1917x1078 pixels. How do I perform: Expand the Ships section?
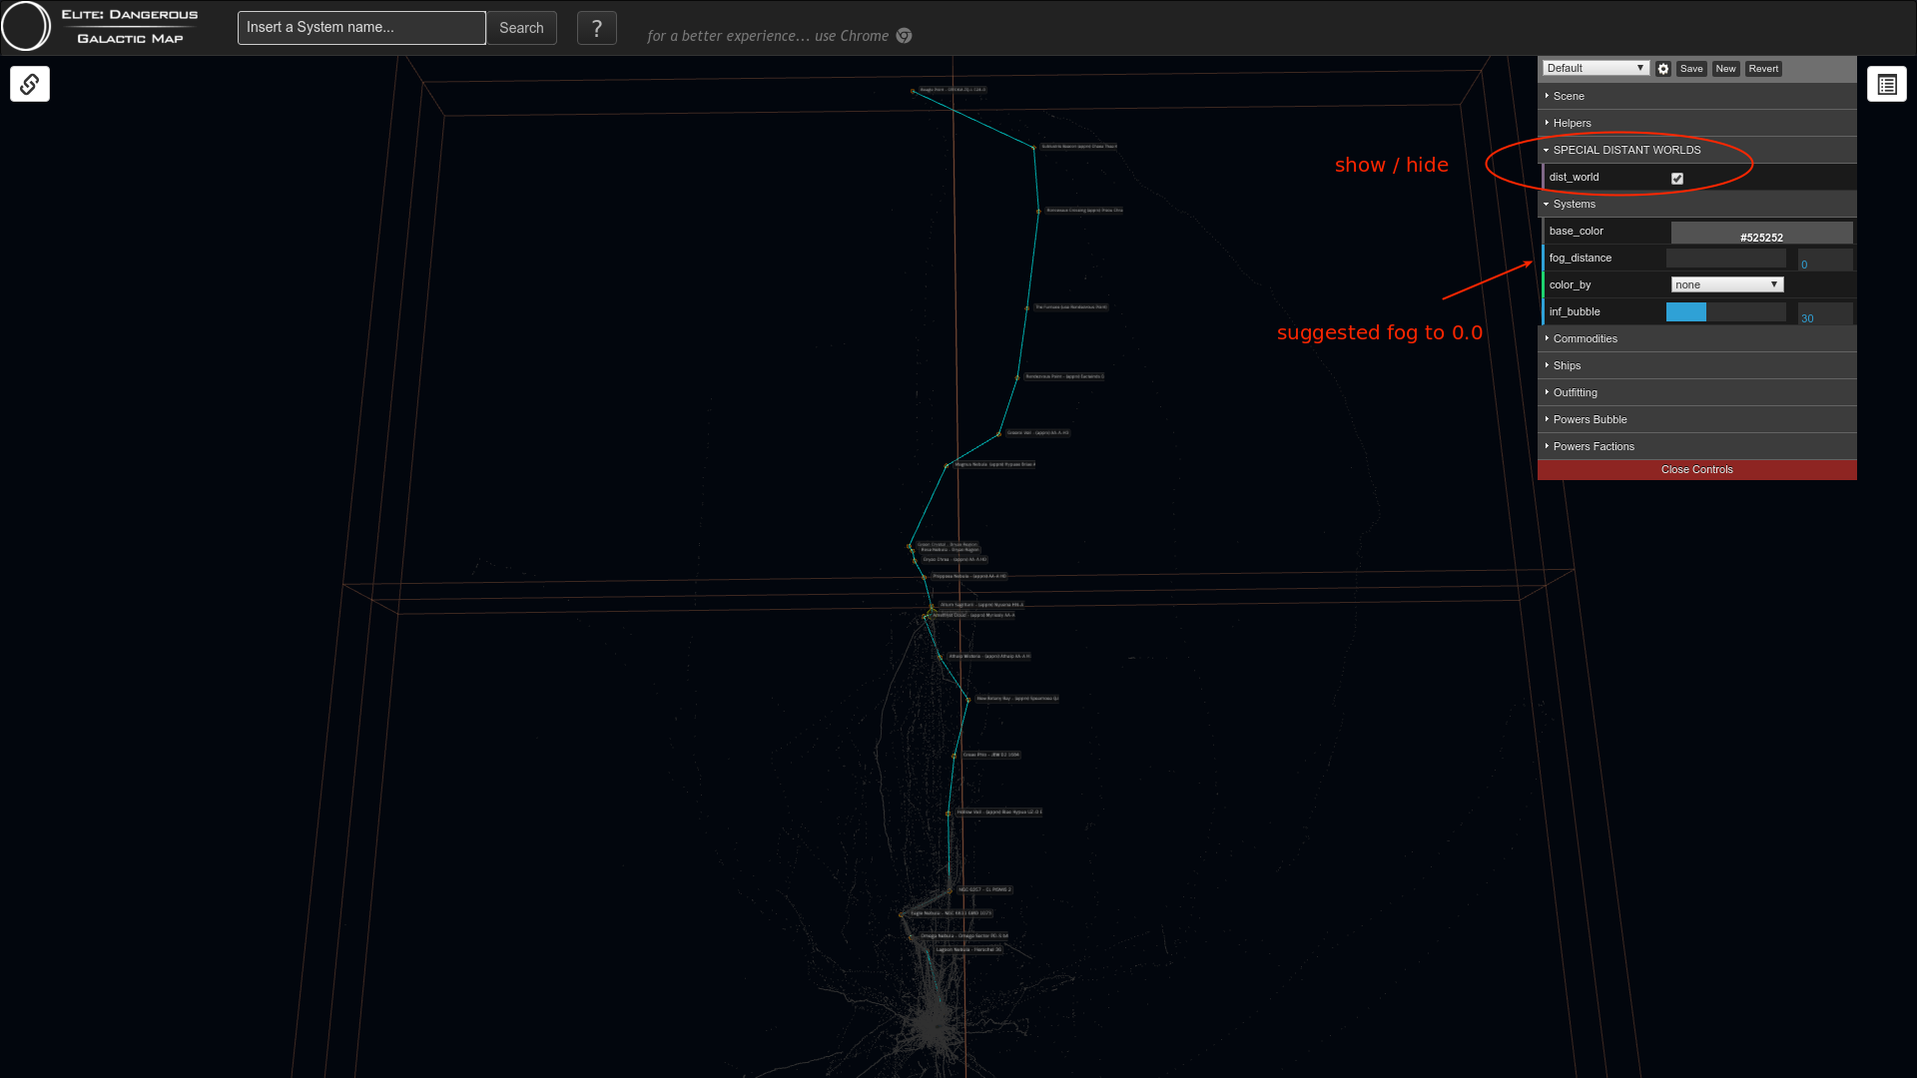pos(1697,365)
